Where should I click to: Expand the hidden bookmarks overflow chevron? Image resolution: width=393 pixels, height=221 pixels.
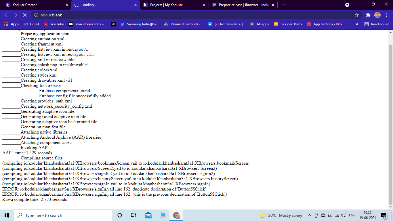coord(357,24)
